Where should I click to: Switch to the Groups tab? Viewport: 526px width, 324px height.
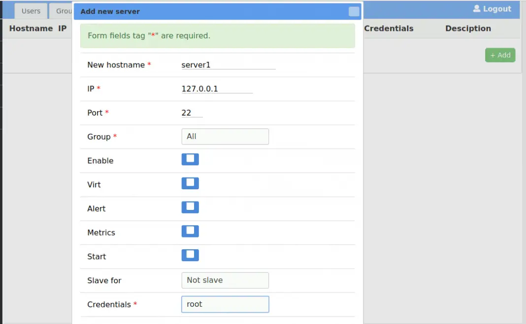point(64,10)
